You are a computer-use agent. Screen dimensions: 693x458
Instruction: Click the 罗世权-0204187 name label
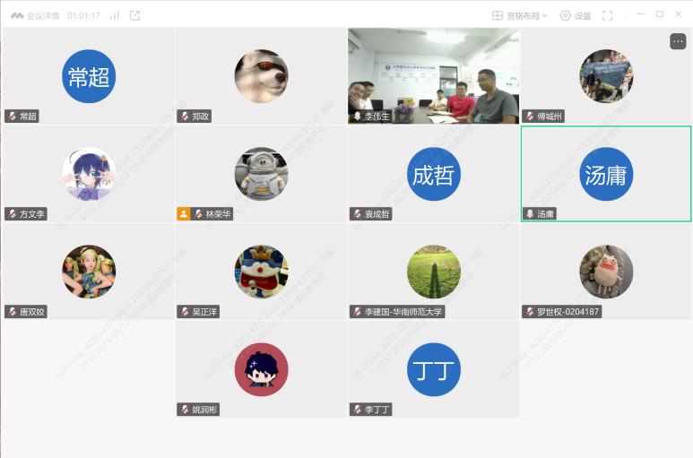click(x=567, y=312)
